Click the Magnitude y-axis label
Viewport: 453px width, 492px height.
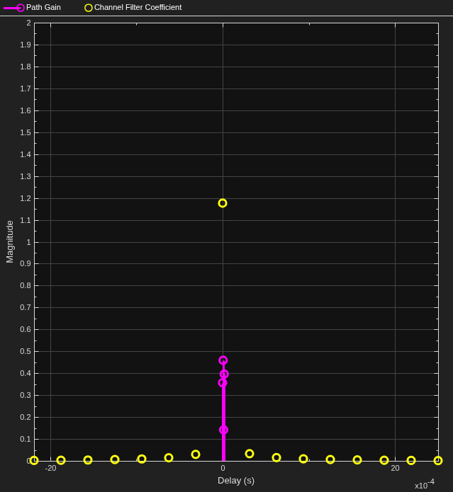pos(10,241)
